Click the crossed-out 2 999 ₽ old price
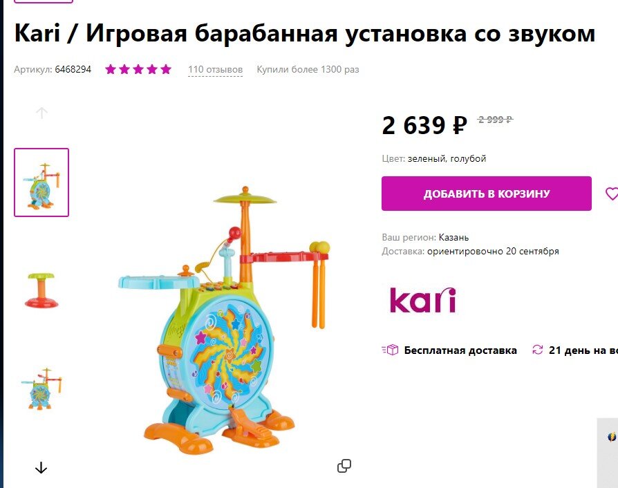 point(495,119)
